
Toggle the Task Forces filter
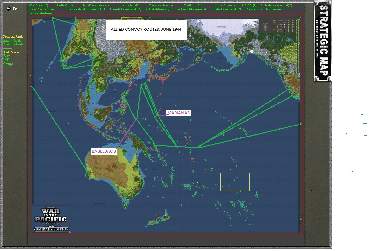point(11,52)
